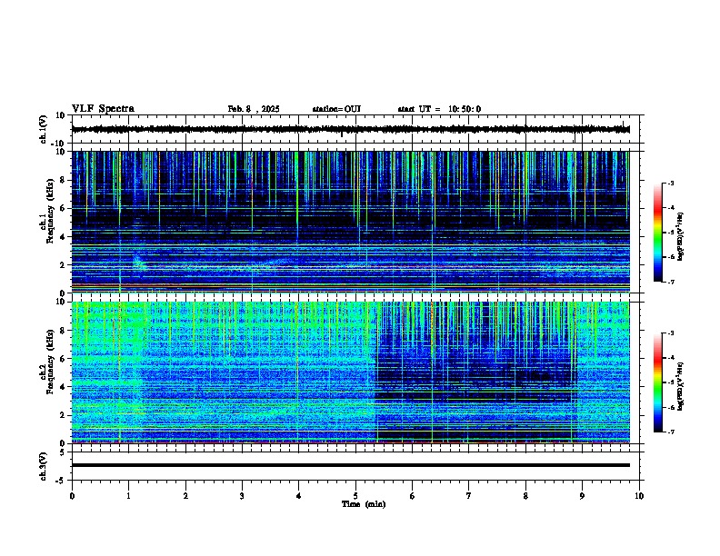Viewport: 720px width, 556px height.
Task: Click time-axis tick label "8"
Action: click(525, 496)
